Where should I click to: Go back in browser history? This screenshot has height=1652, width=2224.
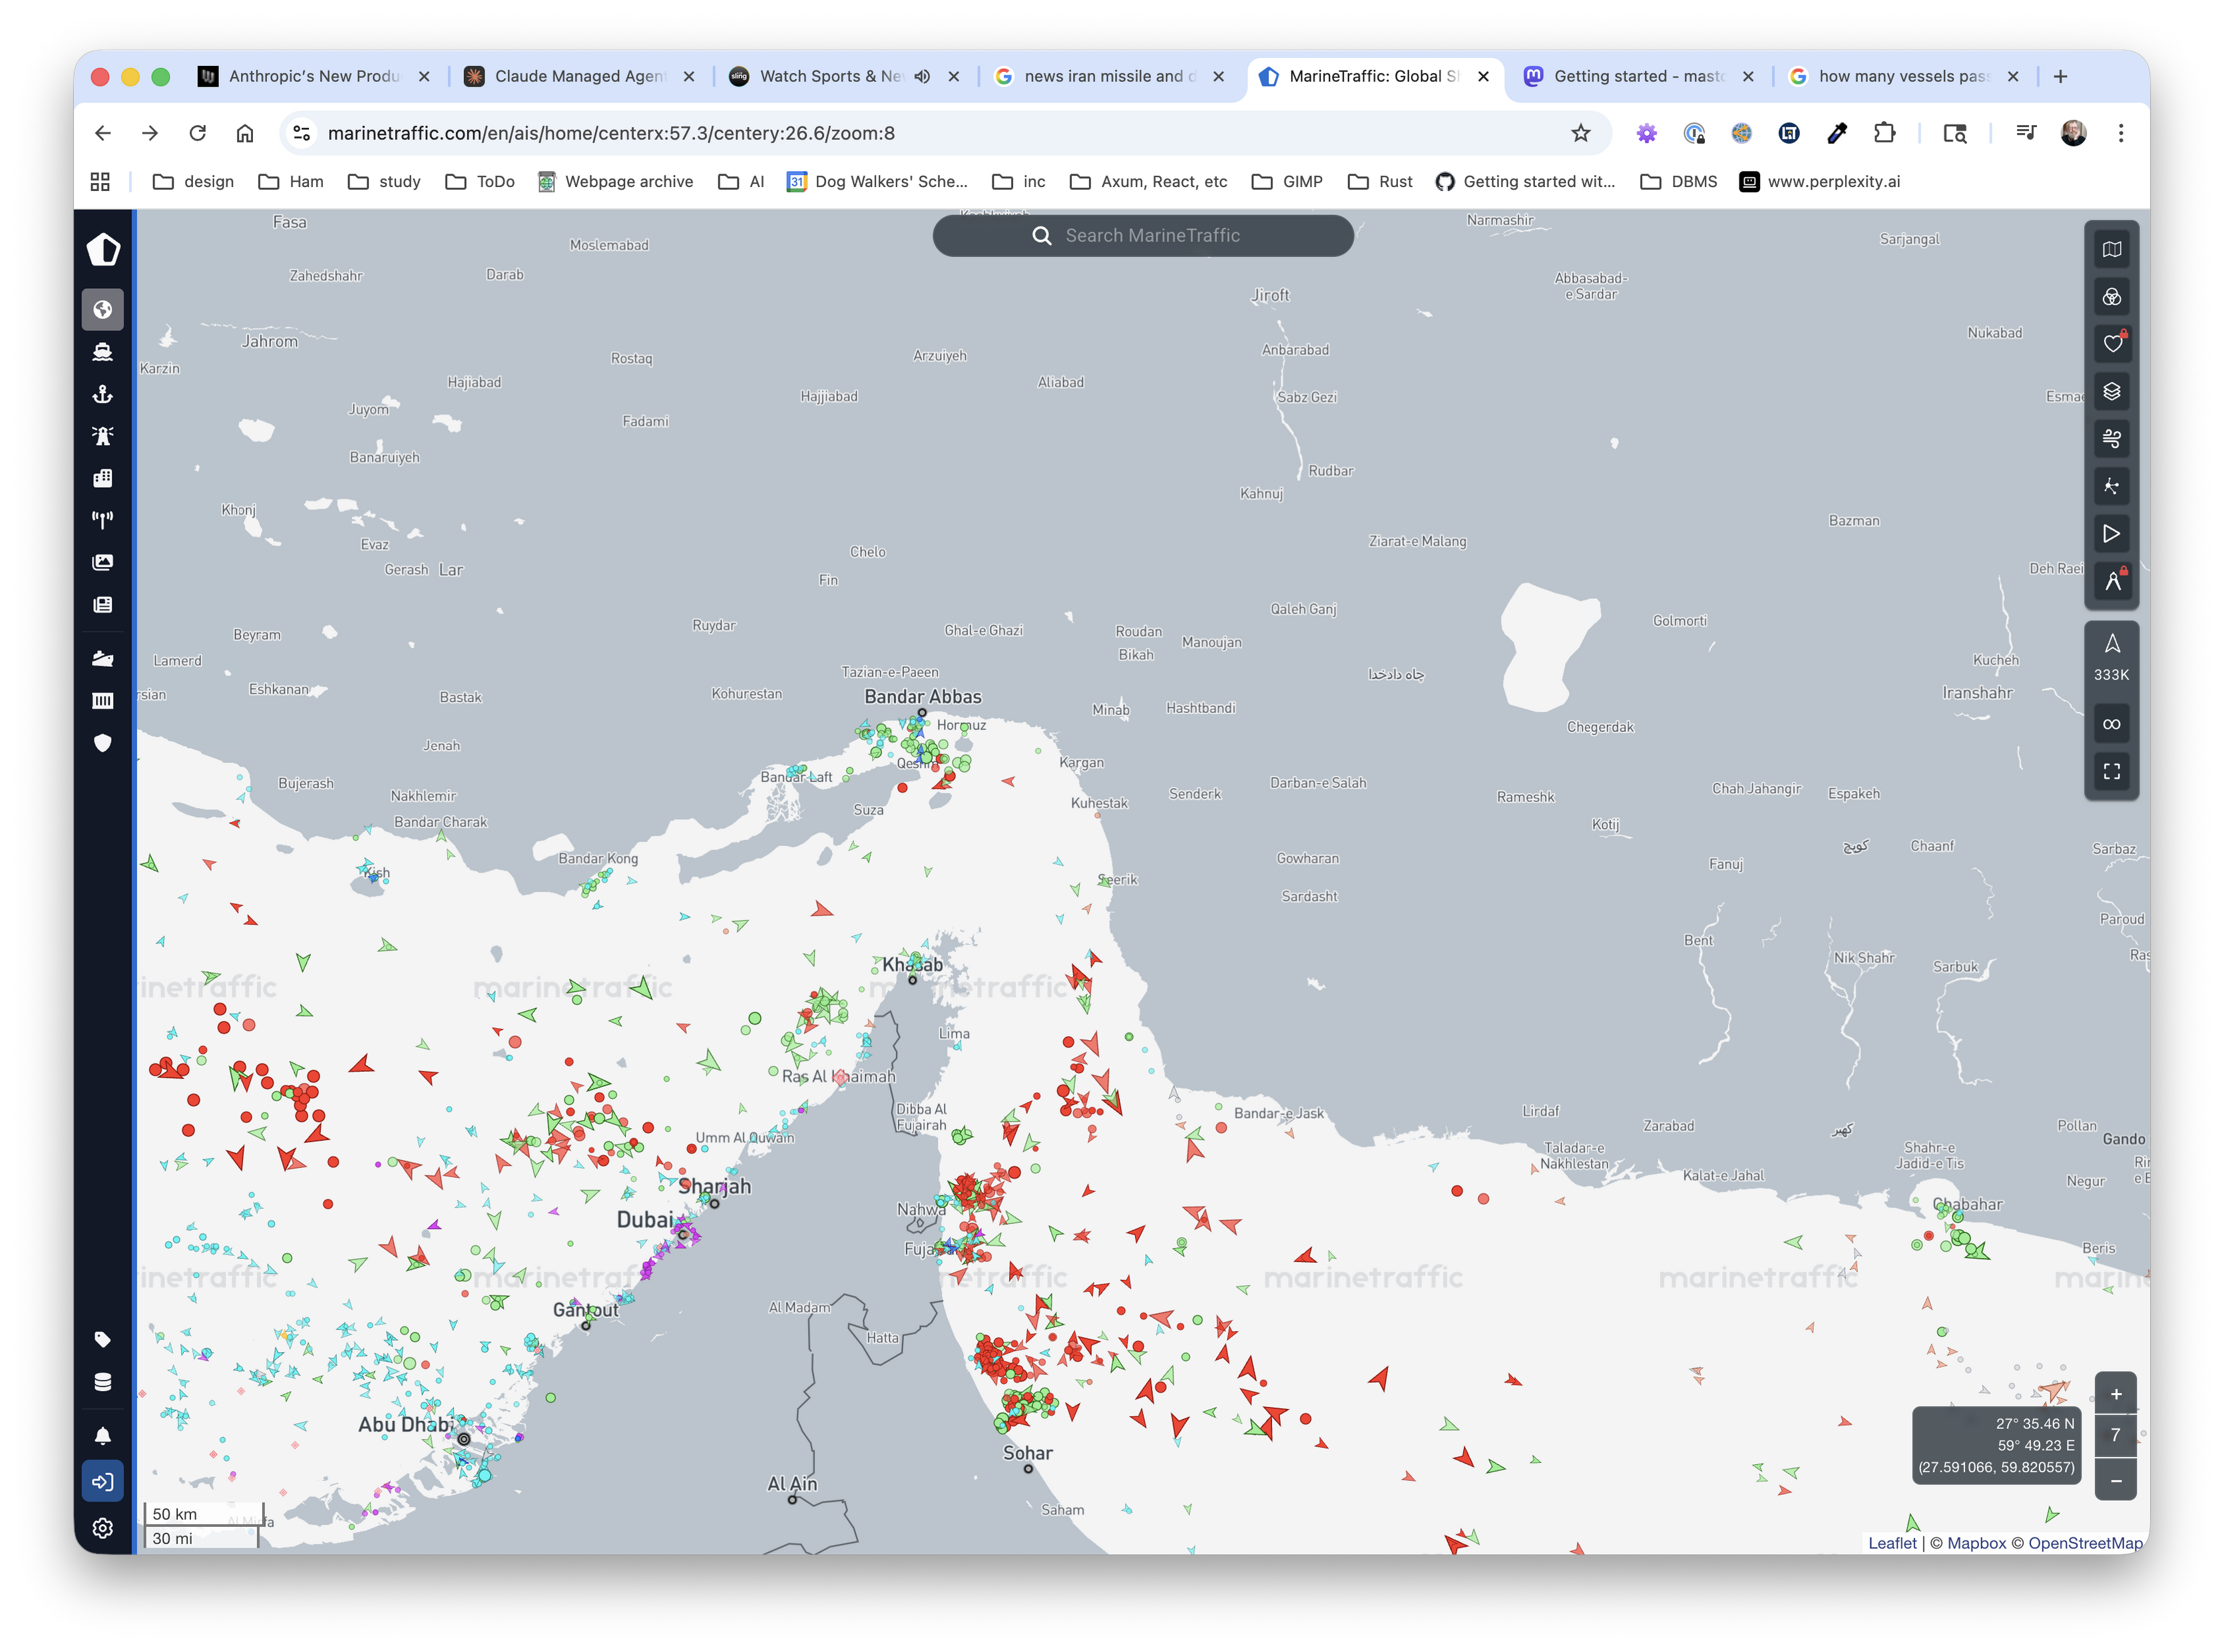point(103,133)
